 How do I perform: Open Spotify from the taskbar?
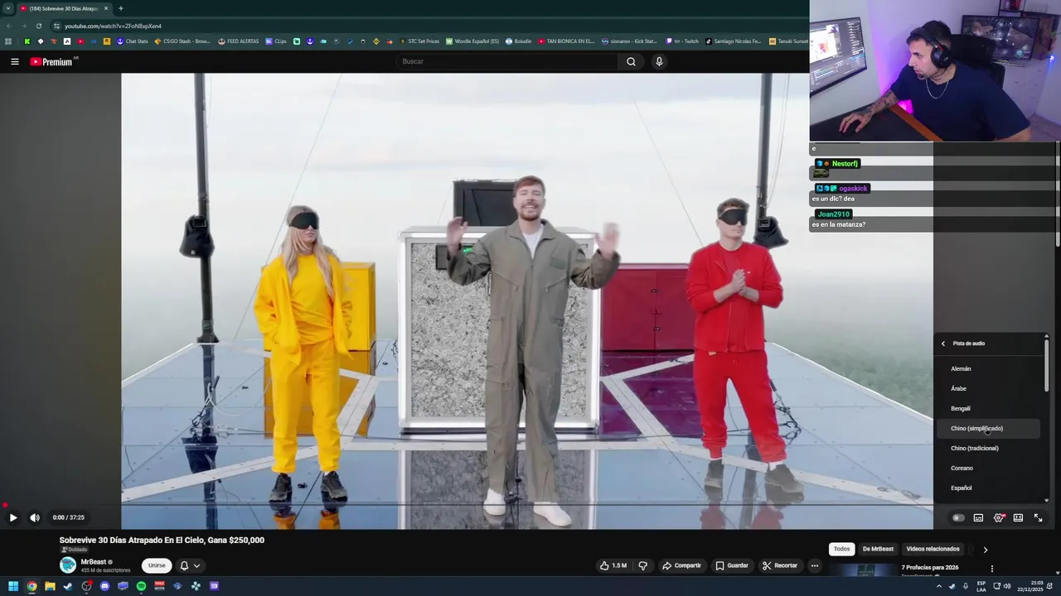coord(141,586)
